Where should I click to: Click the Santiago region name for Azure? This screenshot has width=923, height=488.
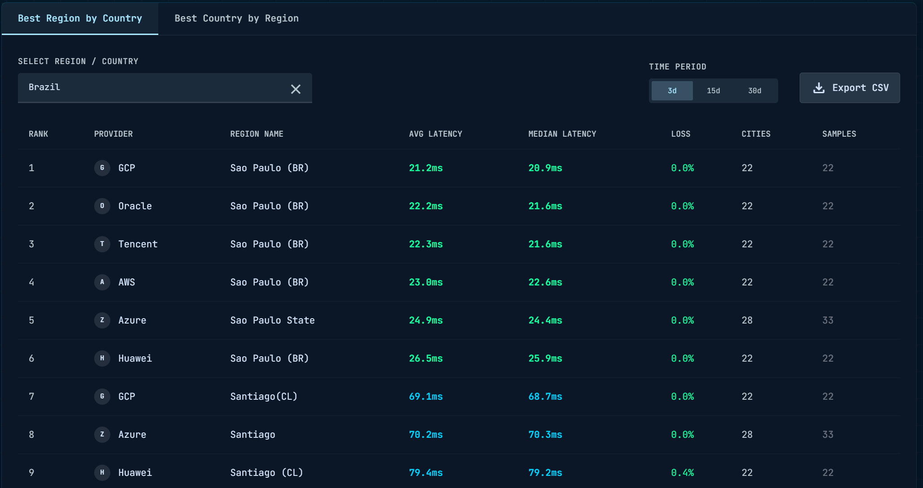click(253, 435)
